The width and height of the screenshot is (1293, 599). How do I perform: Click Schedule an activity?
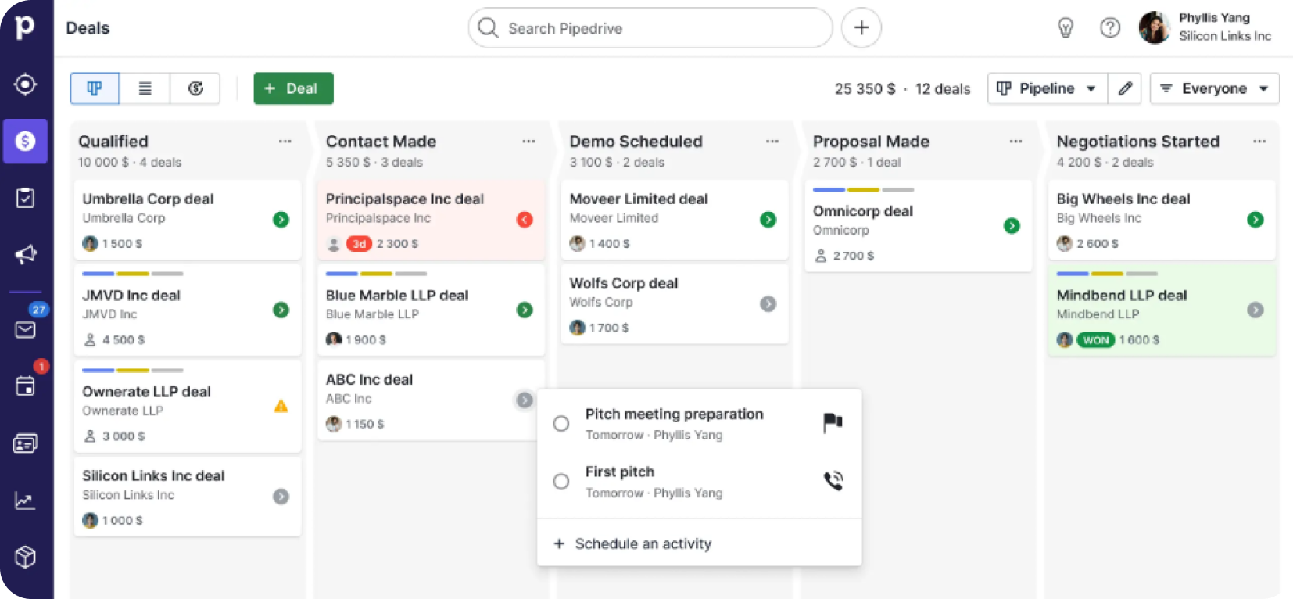(x=632, y=543)
